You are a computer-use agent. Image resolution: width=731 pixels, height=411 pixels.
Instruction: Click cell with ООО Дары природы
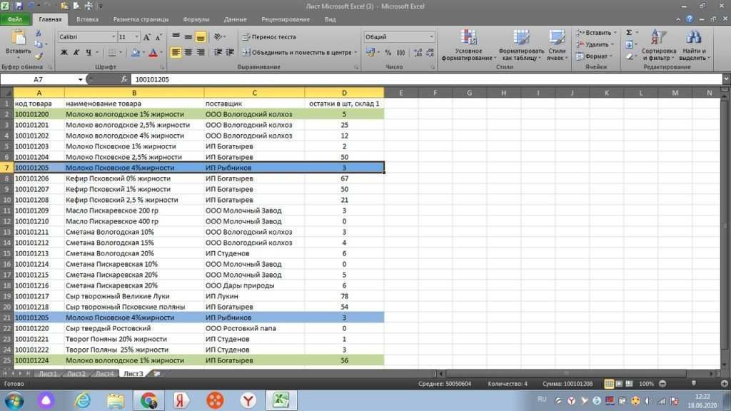(x=254, y=285)
